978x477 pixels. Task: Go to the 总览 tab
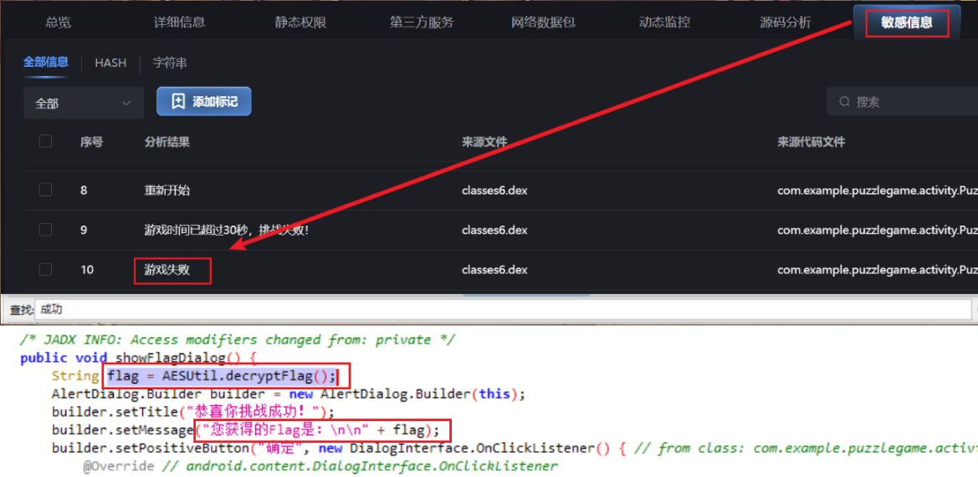coord(58,23)
